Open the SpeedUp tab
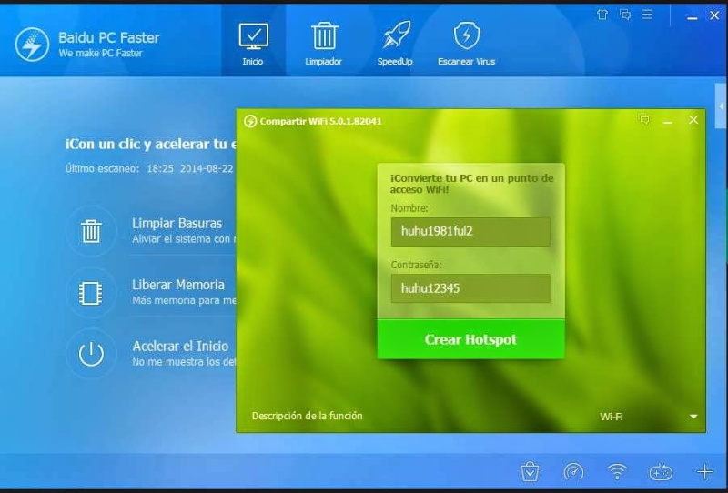Viewport: 728px width, 493px height. (x=395, y=44)
